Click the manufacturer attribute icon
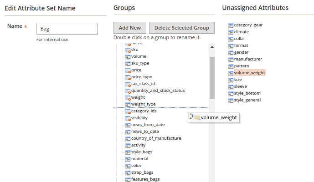 [x=231, y=59]
